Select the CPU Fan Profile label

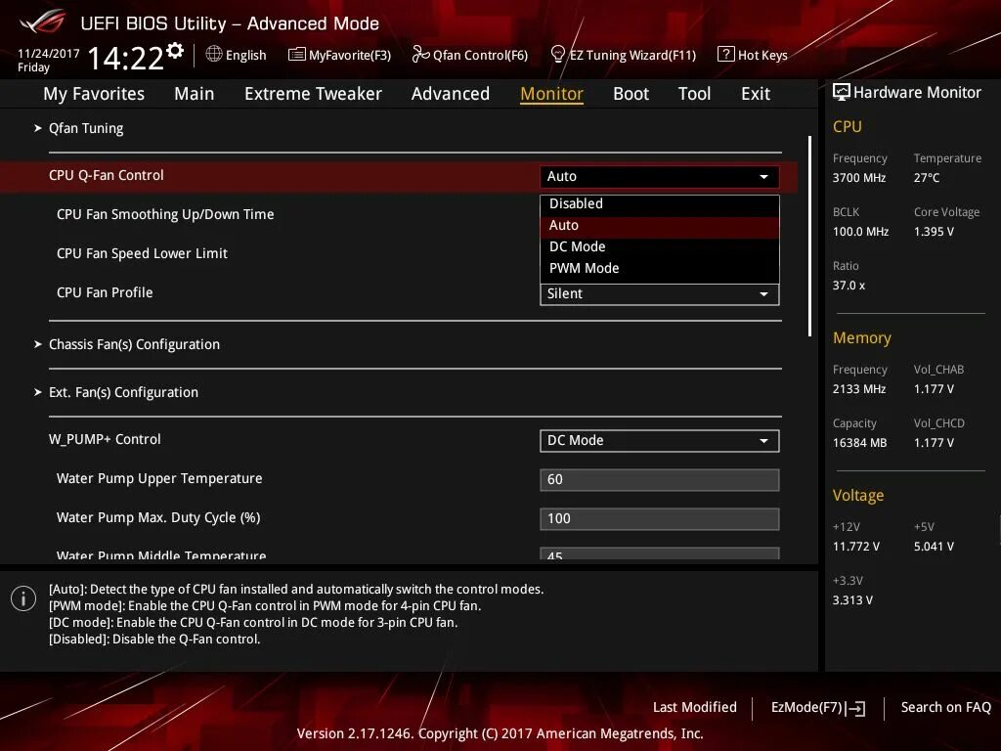click(x=105, y=292)
